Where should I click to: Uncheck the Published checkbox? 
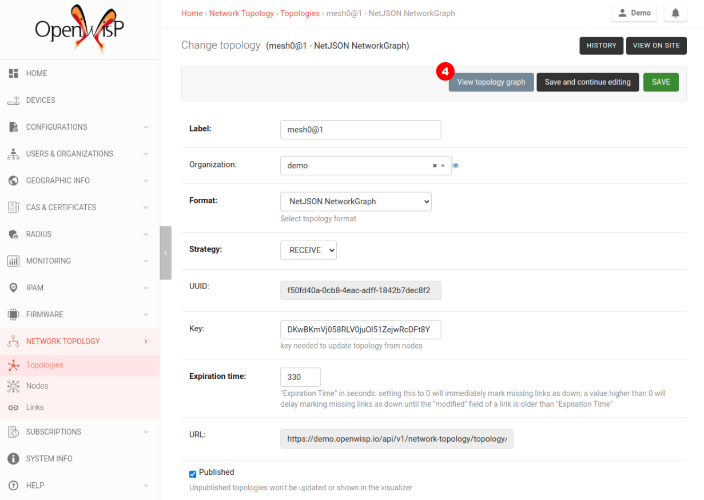click(193, 474)
